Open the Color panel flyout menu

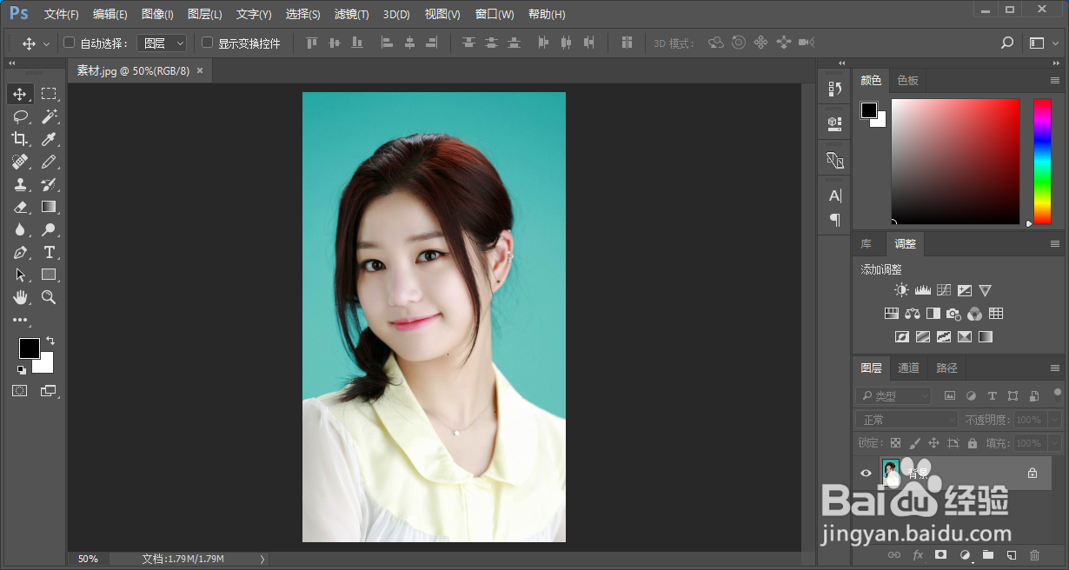(1055, 80)
